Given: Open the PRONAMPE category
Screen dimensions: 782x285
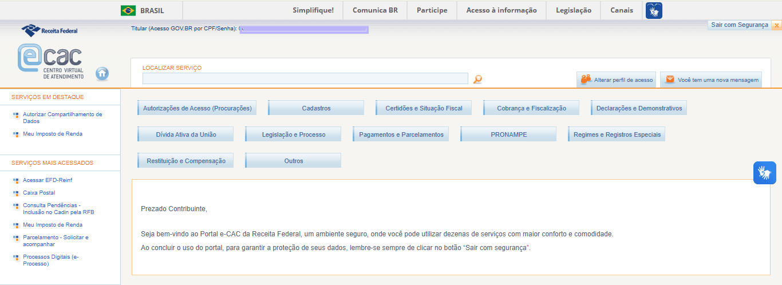Looking at the screenshot, I should pos(508,134).
